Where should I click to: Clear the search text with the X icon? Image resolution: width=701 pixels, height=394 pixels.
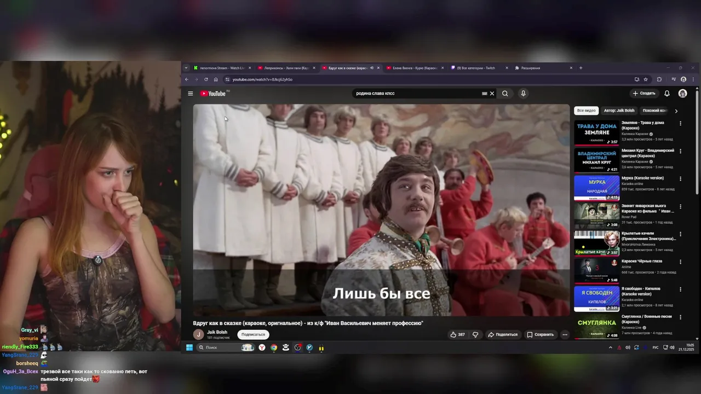click(x=492, y=94)
